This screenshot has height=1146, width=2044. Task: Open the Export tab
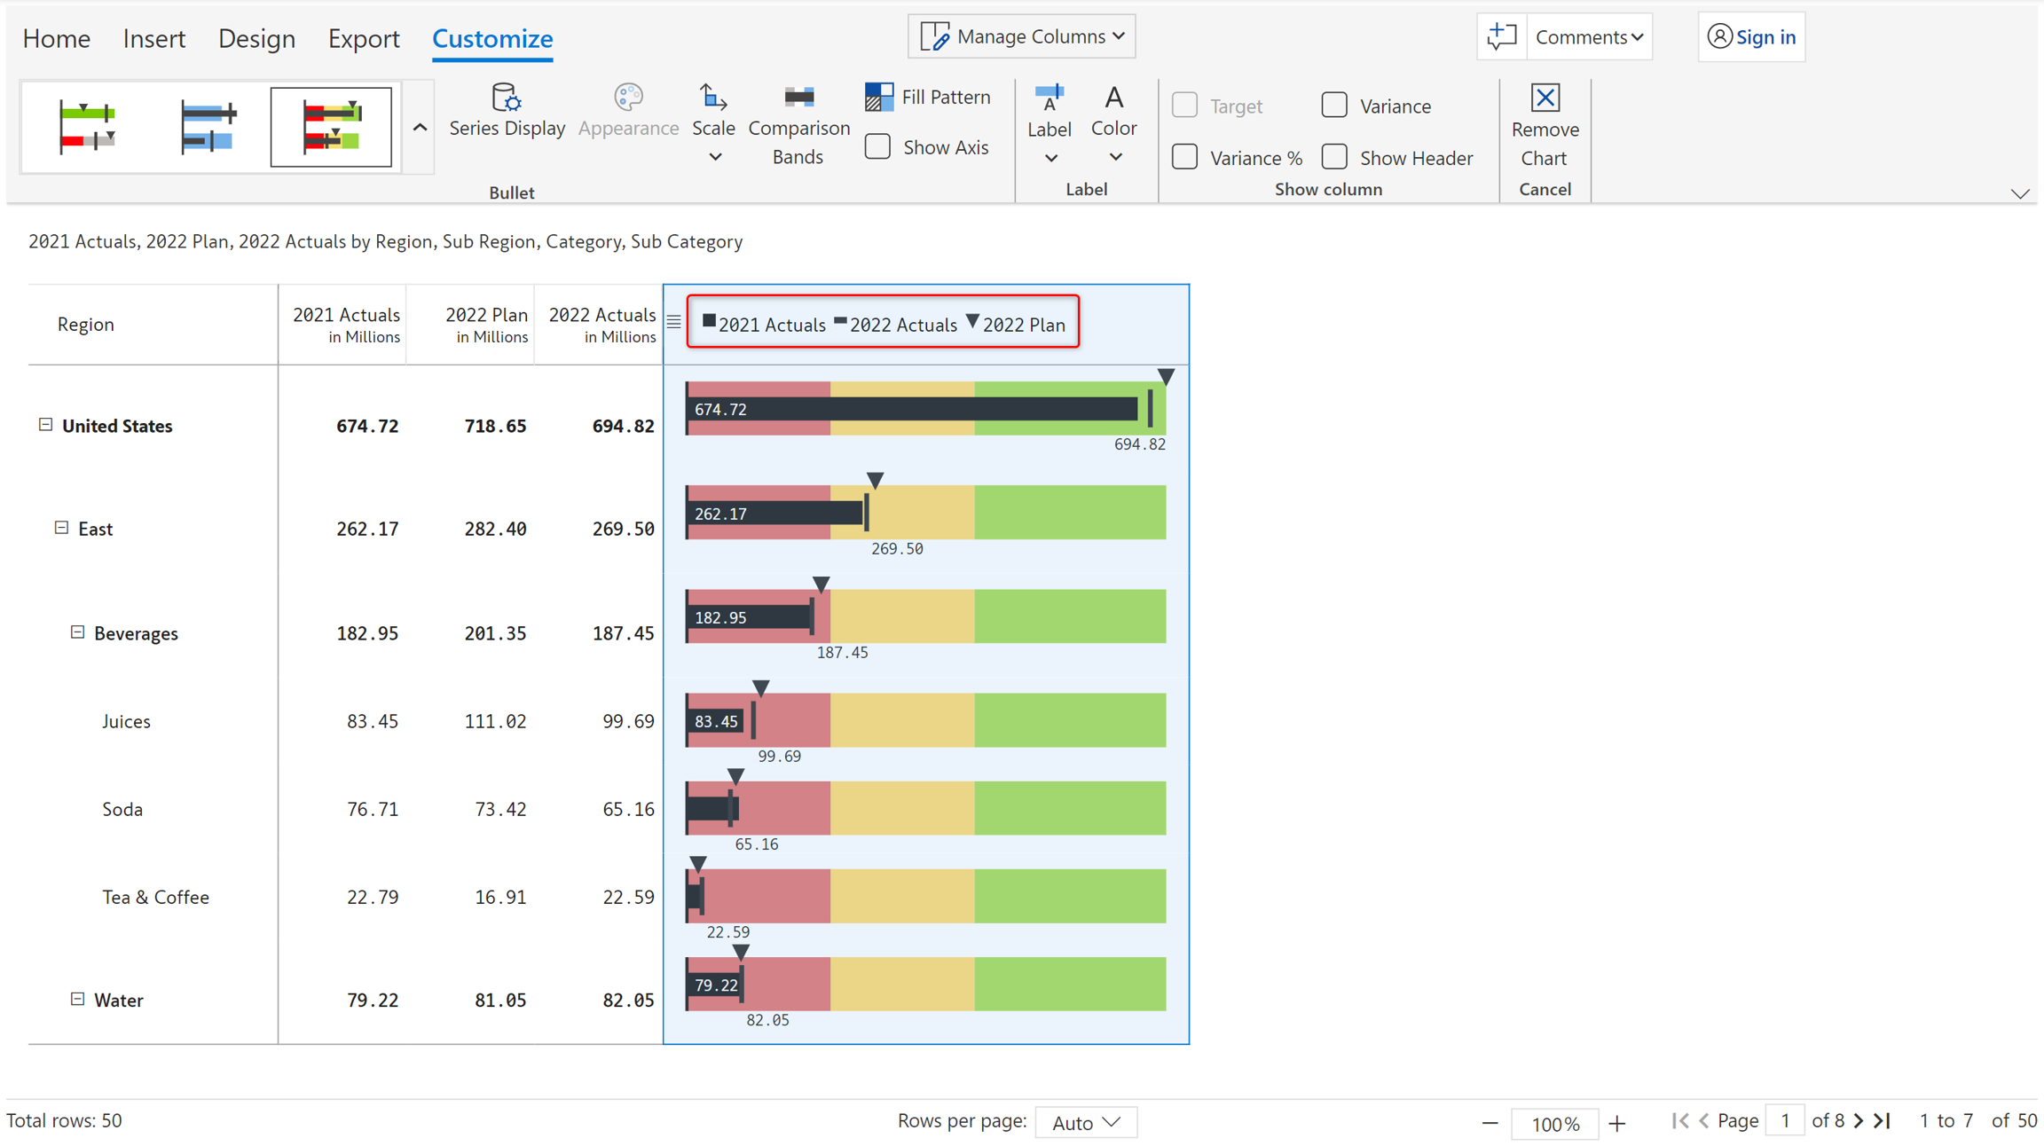[364, 38]
